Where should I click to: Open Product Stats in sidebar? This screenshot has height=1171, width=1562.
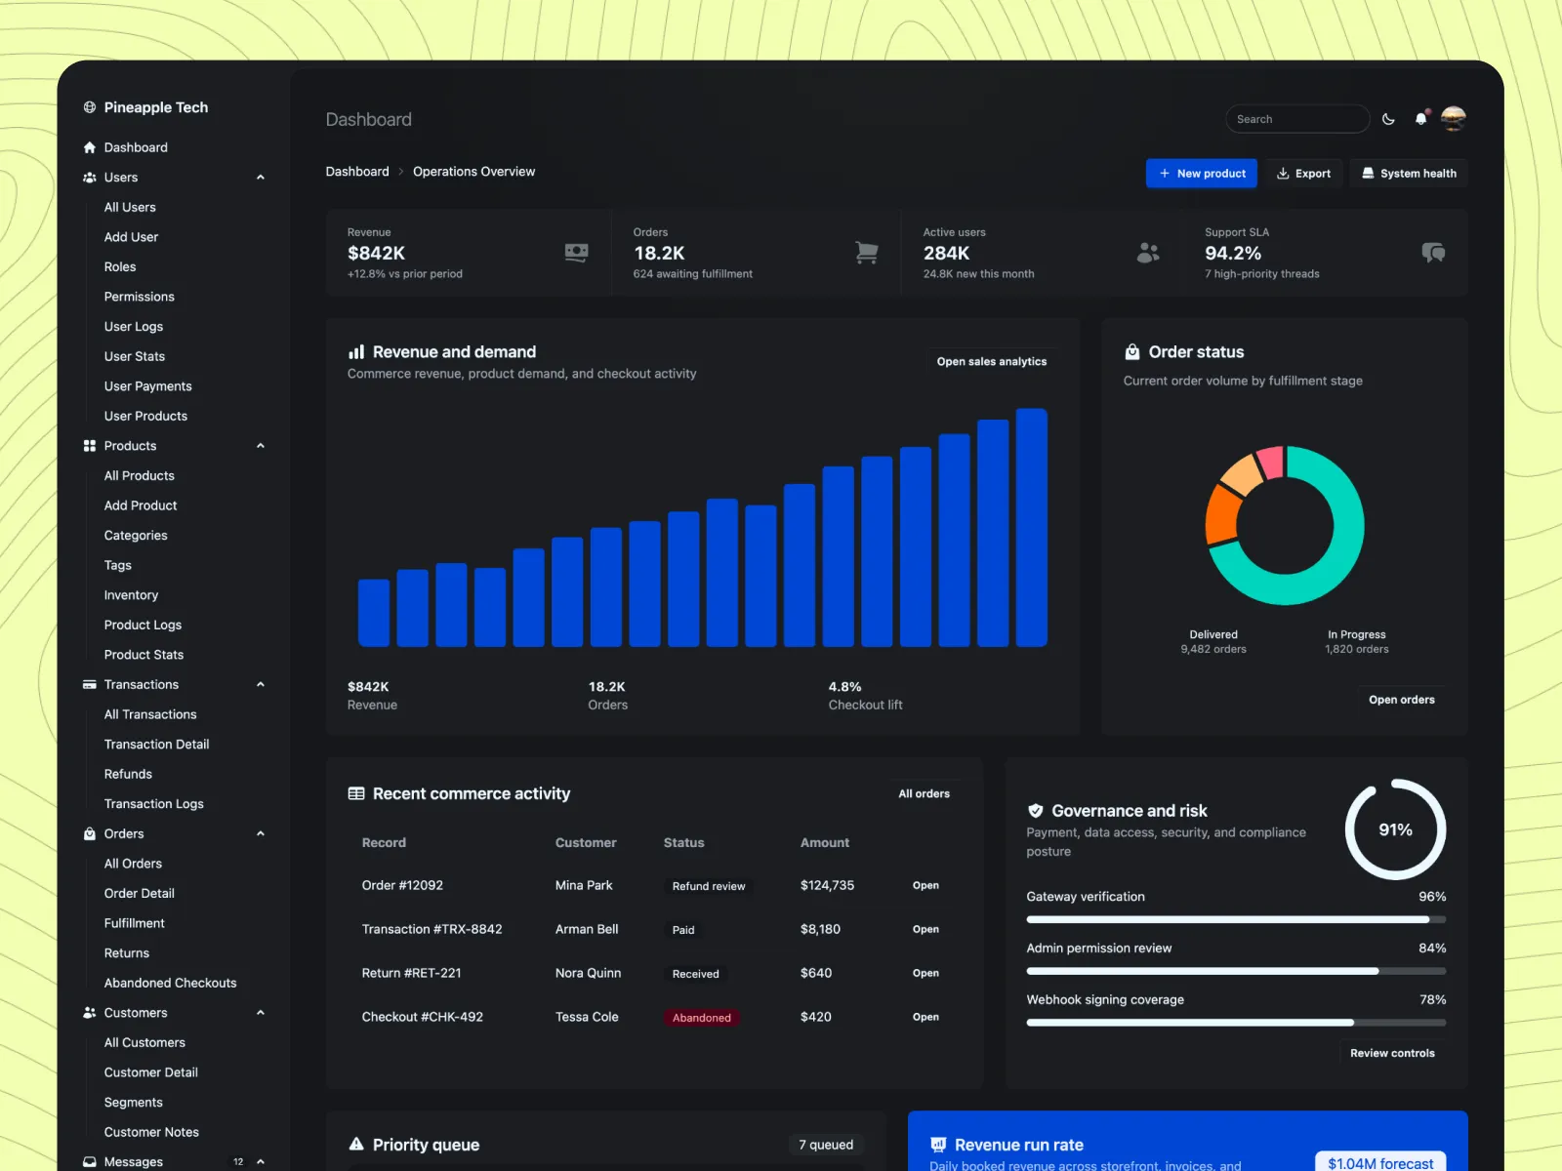pyautogui.click(x=144, y=655)
